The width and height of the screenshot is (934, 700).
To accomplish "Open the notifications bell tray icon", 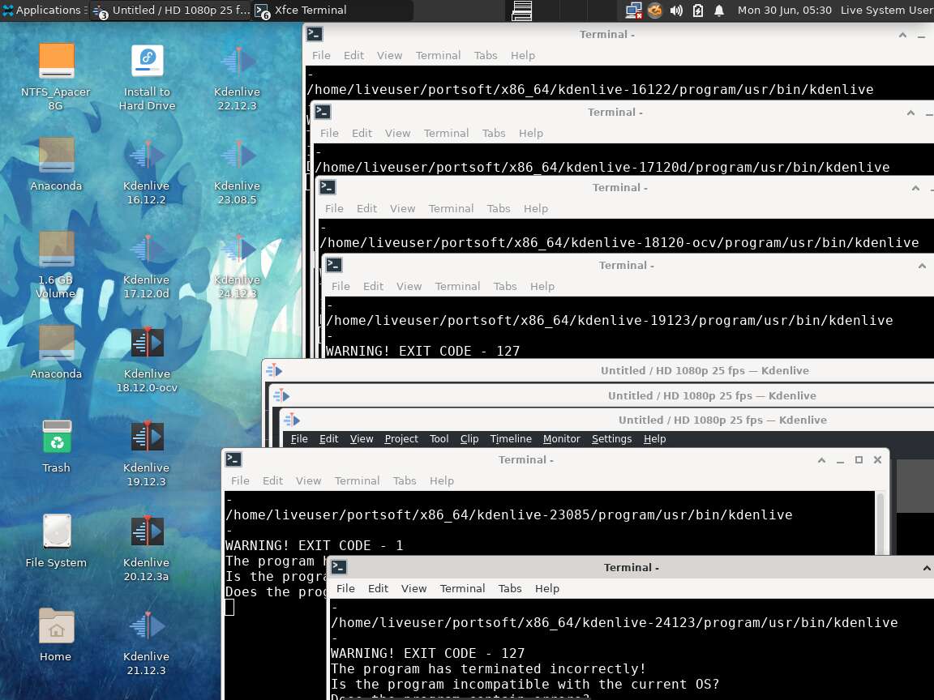I will 719,10.
